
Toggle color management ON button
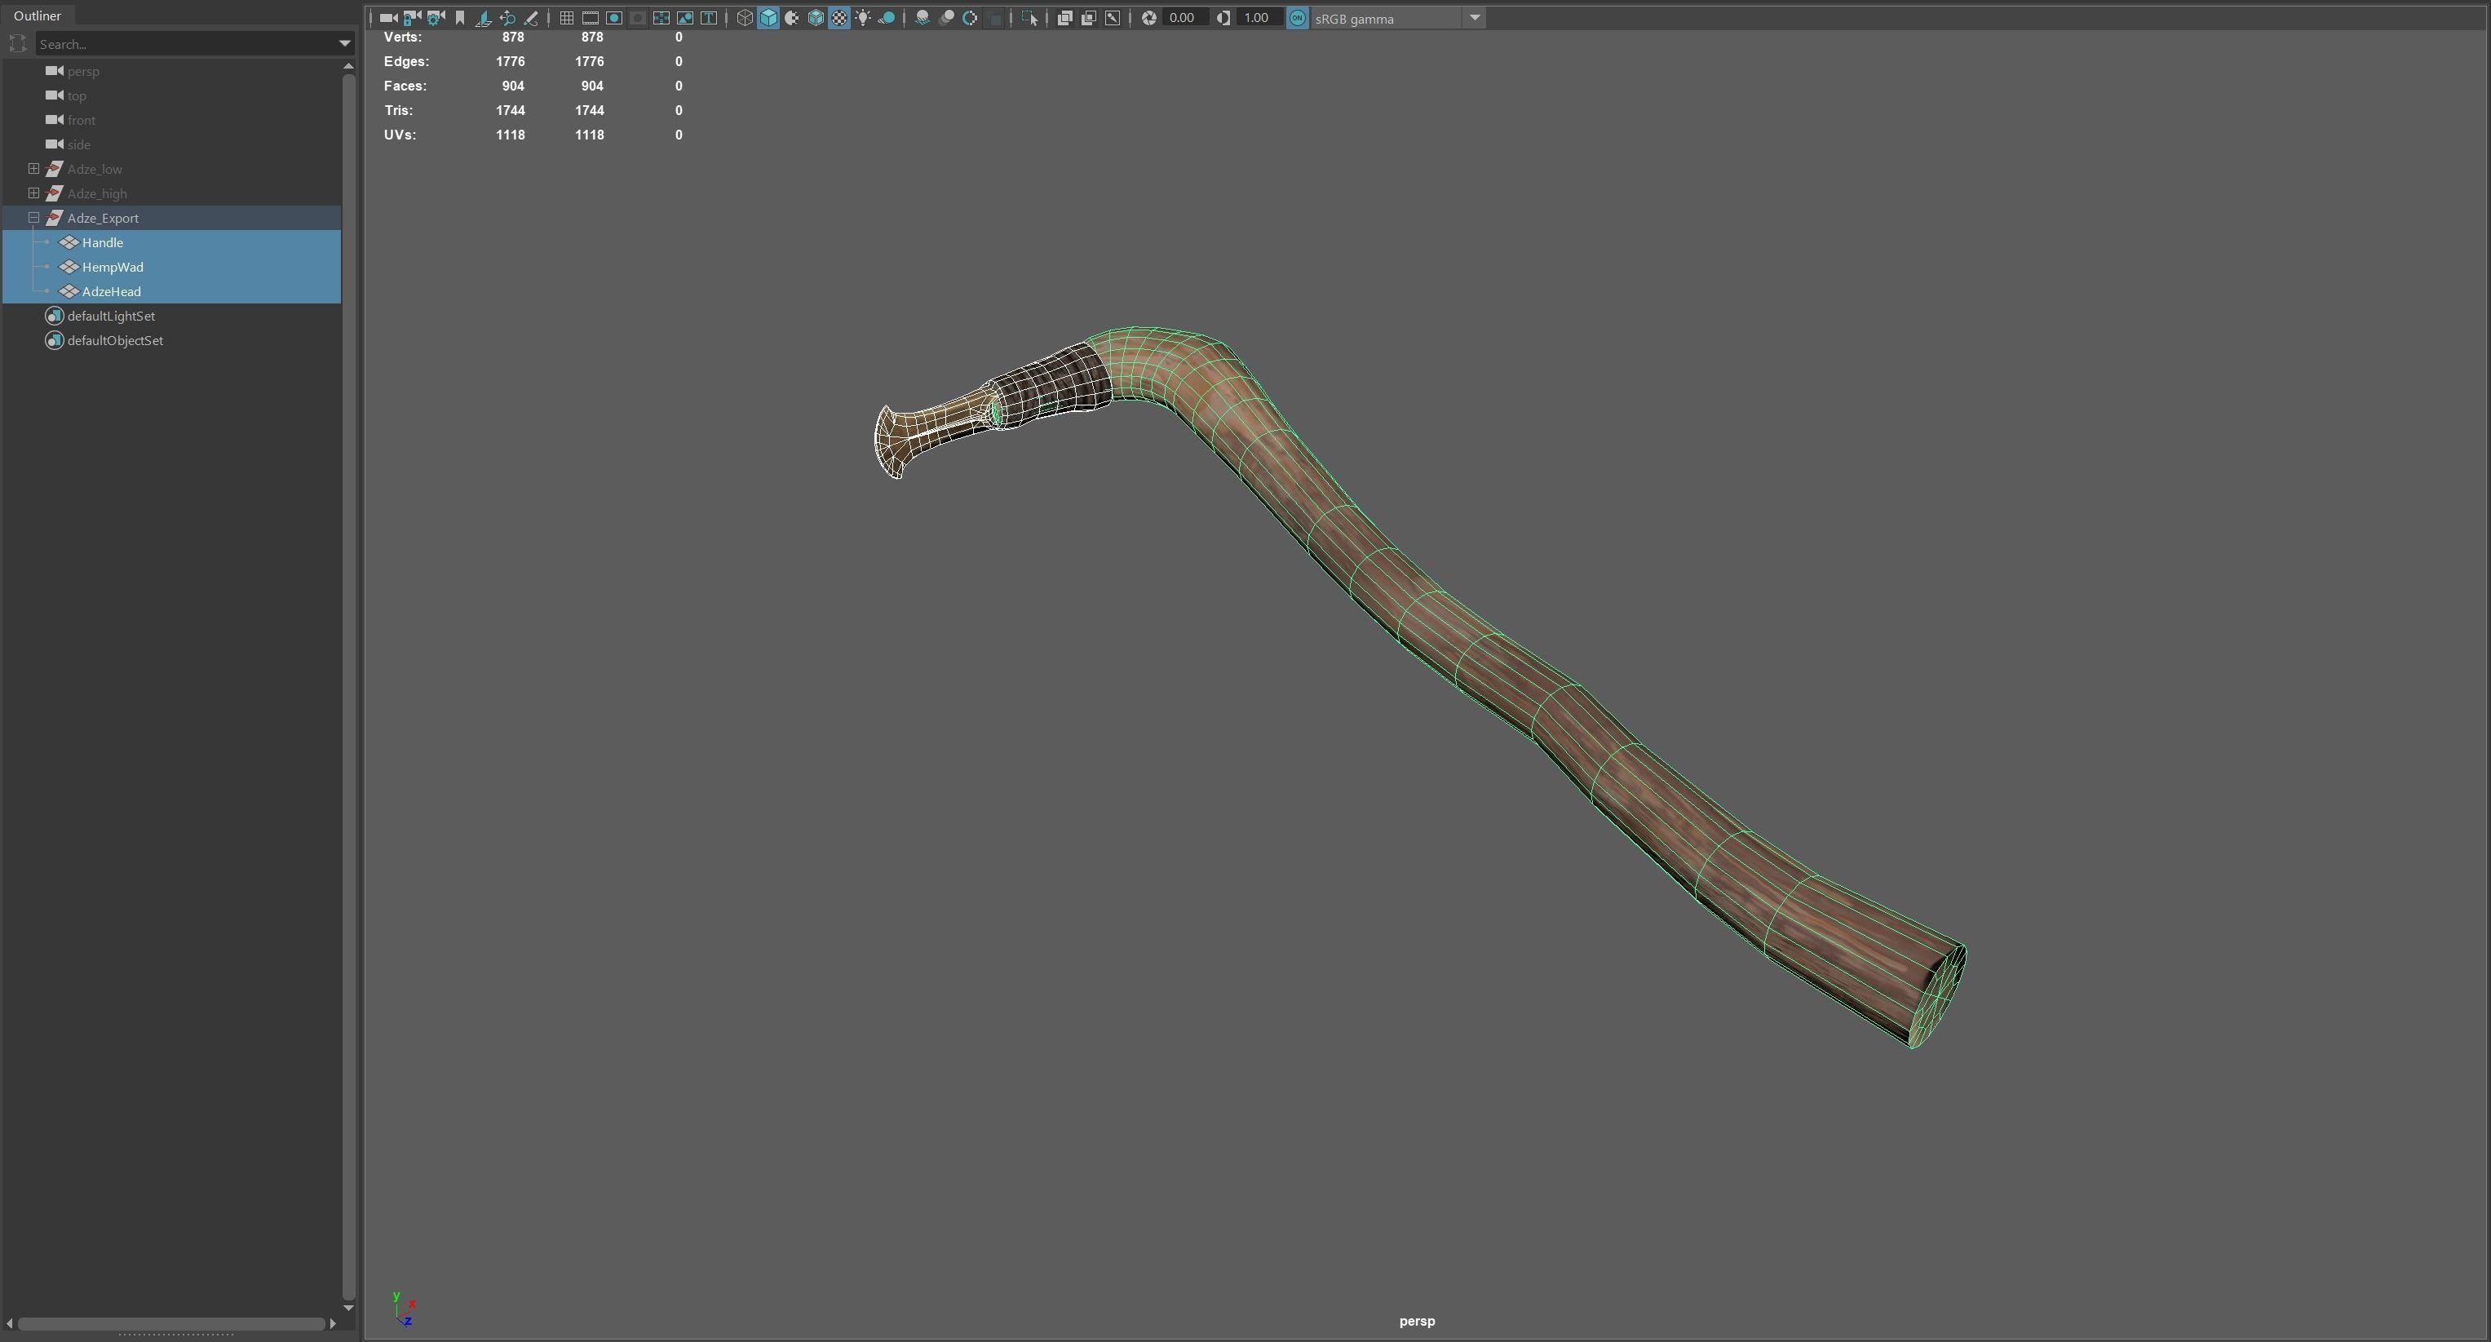[1297, 17]
